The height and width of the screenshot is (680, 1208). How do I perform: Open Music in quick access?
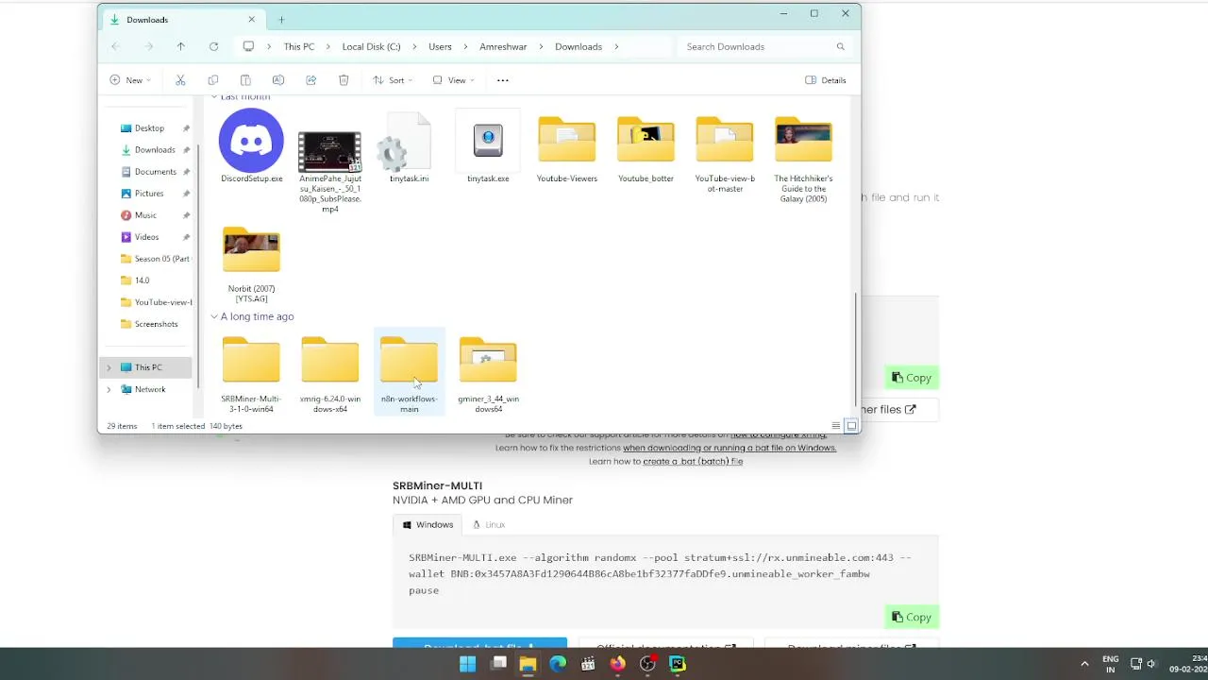[145, 215]
